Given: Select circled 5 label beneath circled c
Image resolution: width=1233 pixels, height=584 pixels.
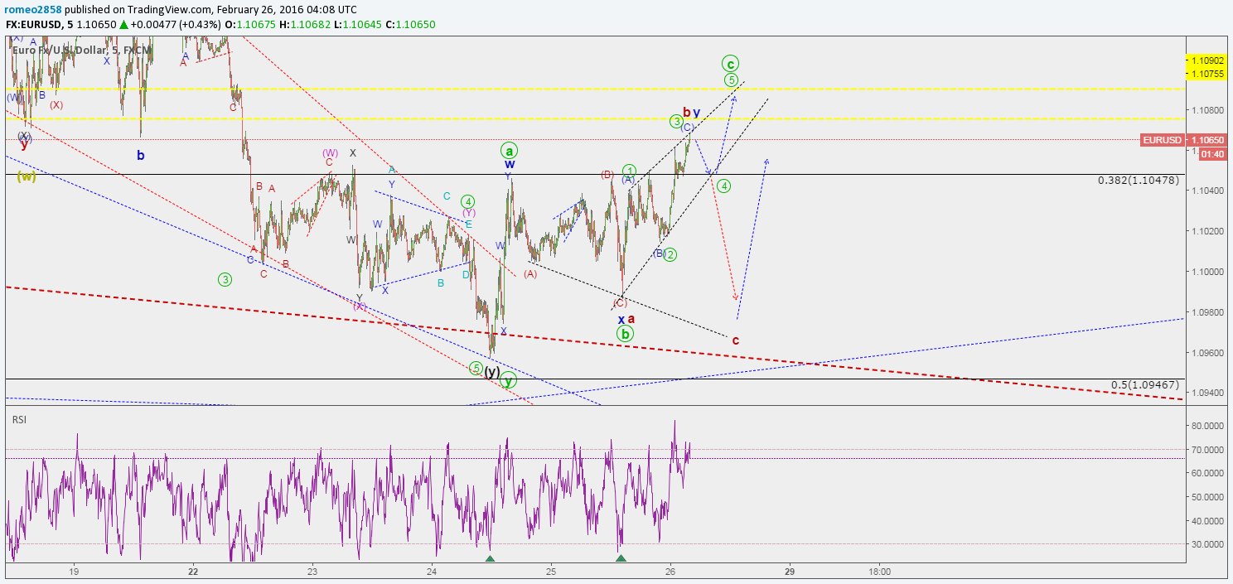Looking at the screenshot, I should (x=731, y=80).
